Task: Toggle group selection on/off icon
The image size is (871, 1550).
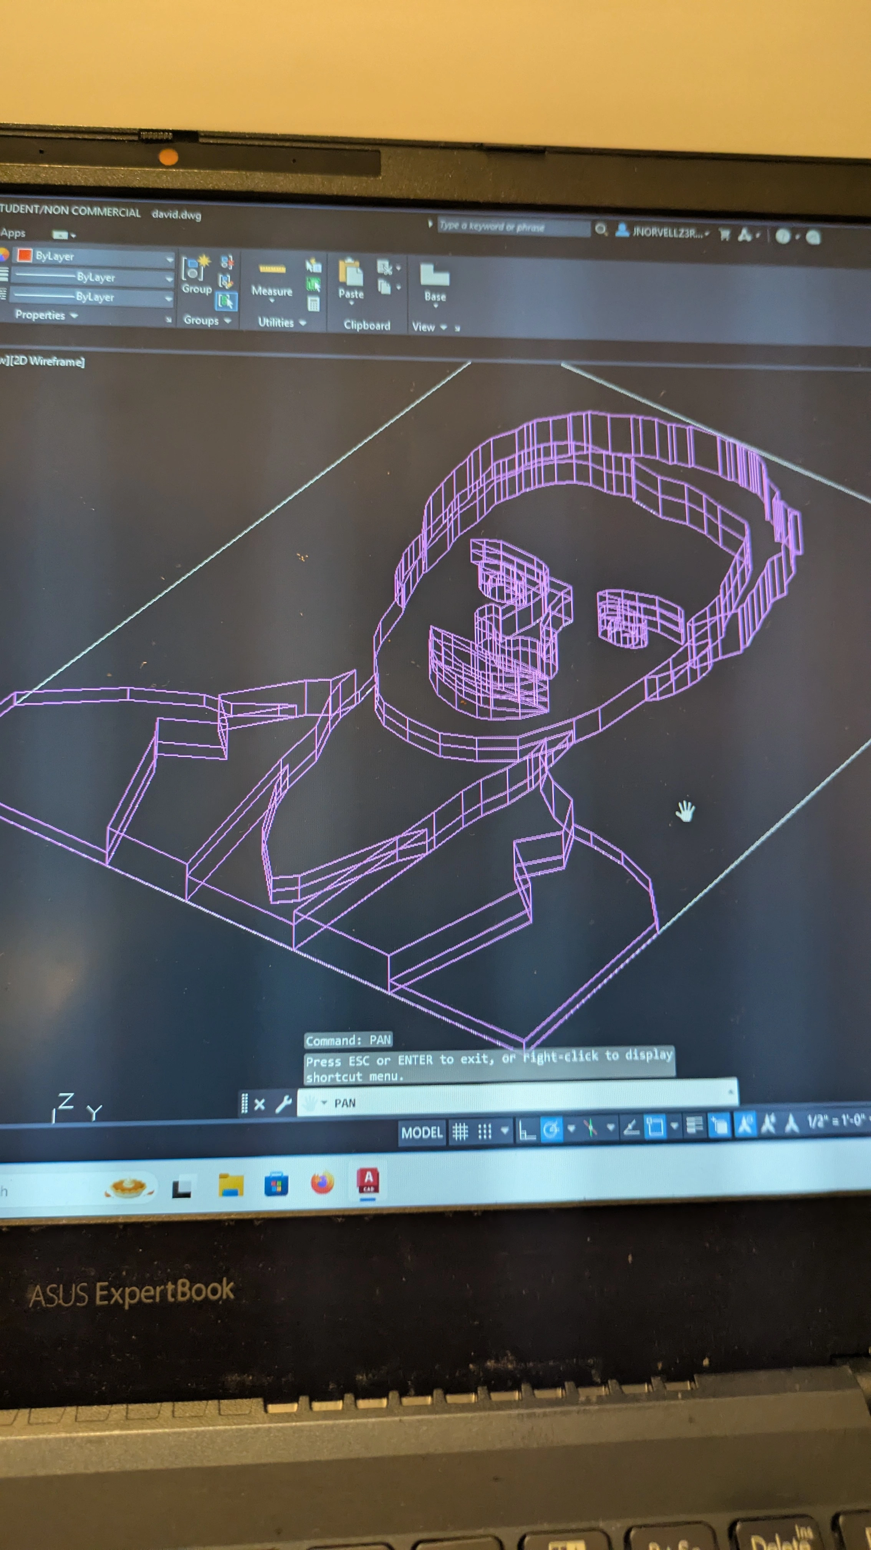Action: tap(226, 301)
